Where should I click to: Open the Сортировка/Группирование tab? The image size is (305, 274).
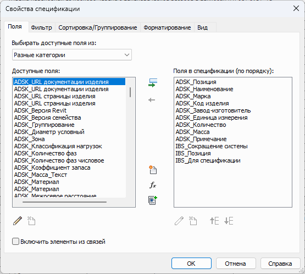tap(98, 27)
